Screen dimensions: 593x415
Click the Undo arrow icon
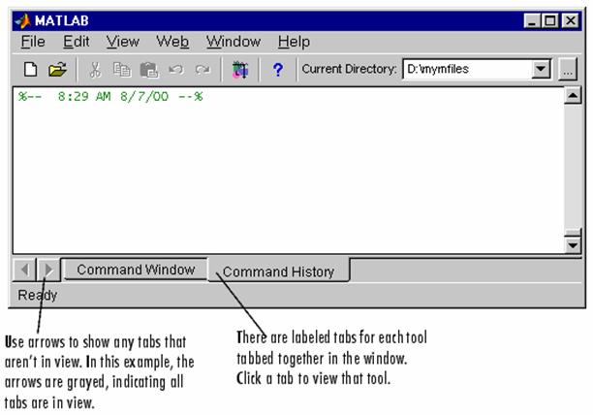point(175,70)
